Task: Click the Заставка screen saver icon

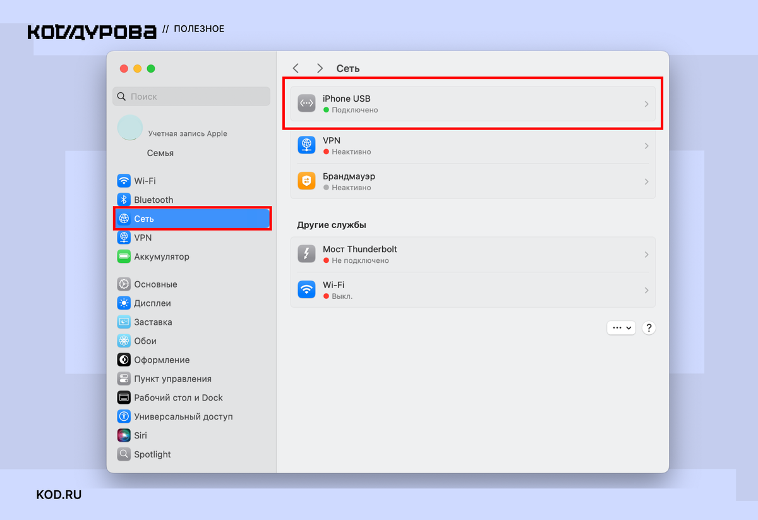Action: point(124,322)
